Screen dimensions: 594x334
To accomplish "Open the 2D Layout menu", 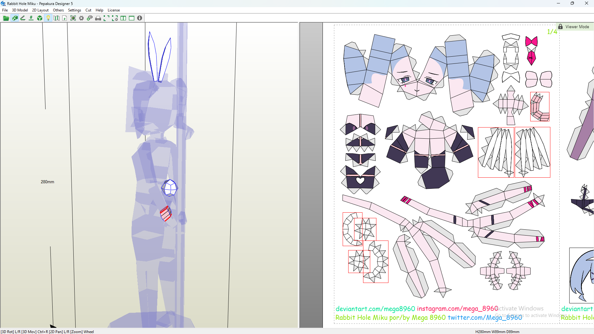I will [x=40, y=10].
